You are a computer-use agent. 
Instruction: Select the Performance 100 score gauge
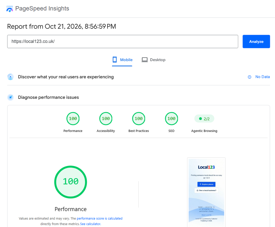pos(73,118)
